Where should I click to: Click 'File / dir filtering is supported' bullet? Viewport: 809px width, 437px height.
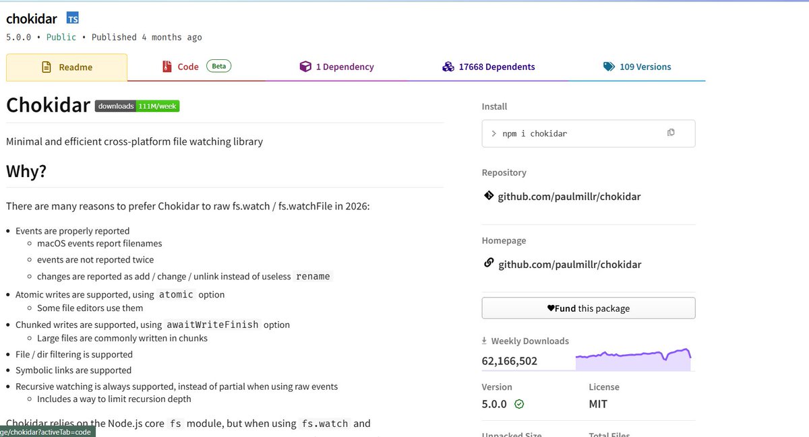click(74, 354)
